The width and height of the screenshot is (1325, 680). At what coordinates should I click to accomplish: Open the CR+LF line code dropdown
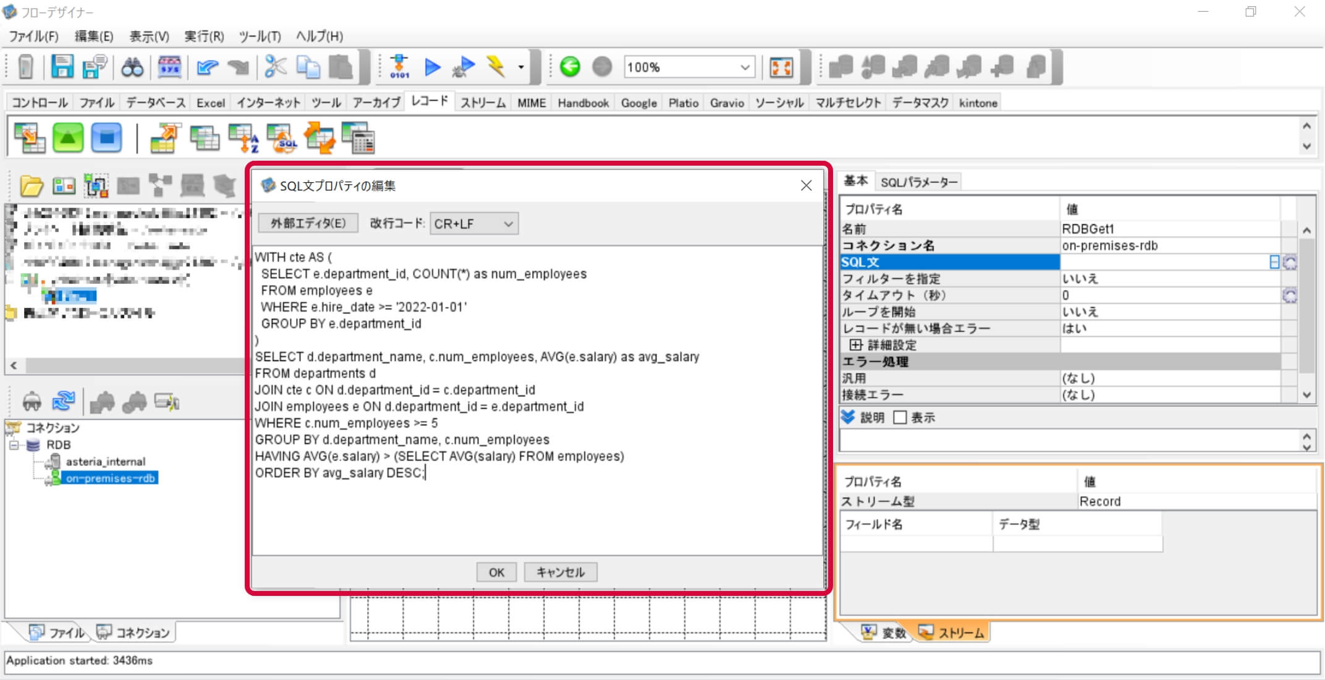coord(473,224)
